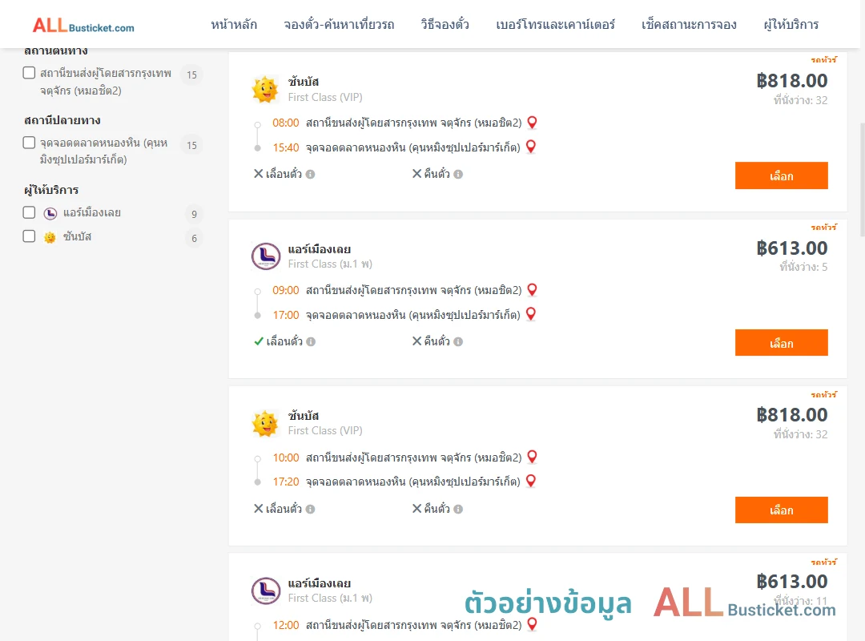865x641 pixels.
Task: Open info icon beside คืนตั๋ว on 08:00 trip
Action: [x=458, y=175]
